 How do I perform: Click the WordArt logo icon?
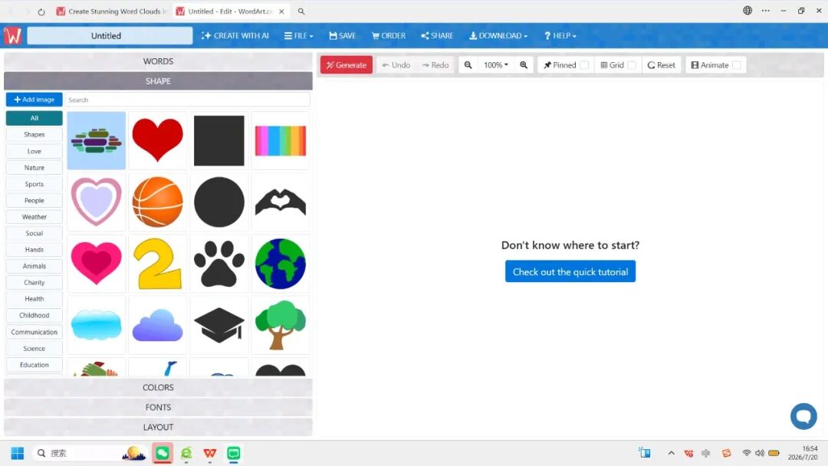point(12,35)
